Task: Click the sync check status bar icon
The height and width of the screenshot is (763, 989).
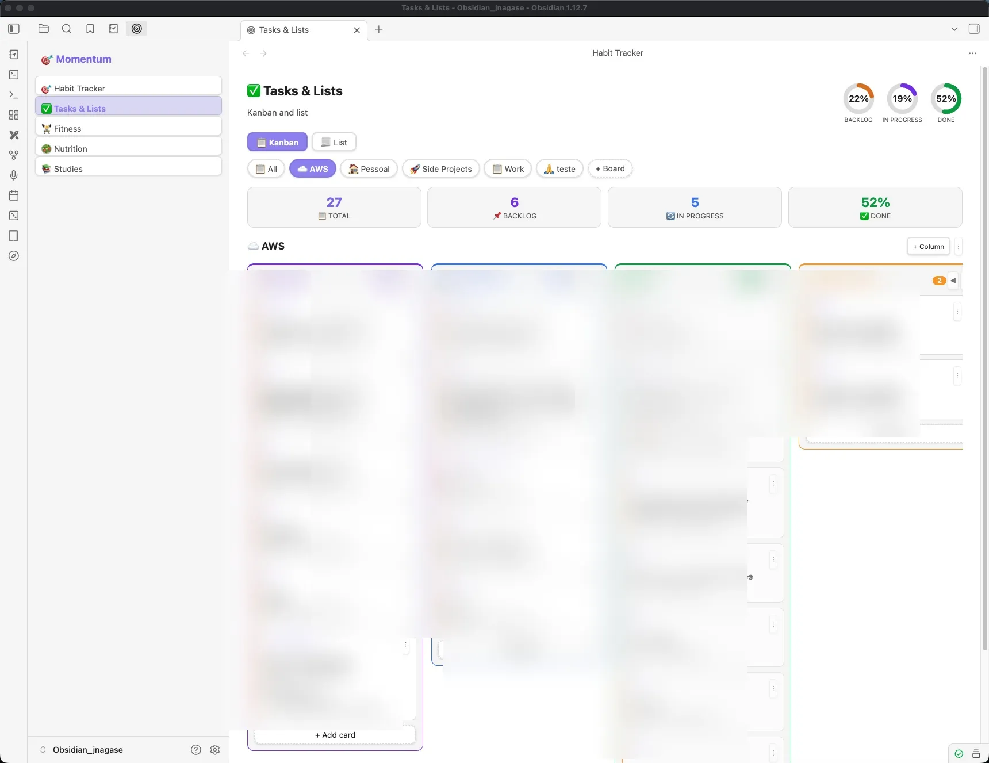Action: [959, 754]
